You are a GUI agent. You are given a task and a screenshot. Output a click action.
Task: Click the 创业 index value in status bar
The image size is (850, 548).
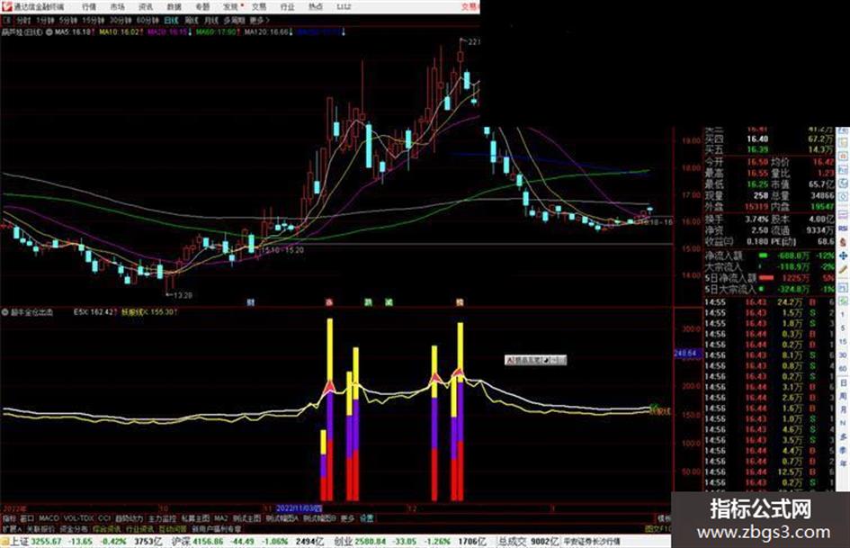pos(371,541)
